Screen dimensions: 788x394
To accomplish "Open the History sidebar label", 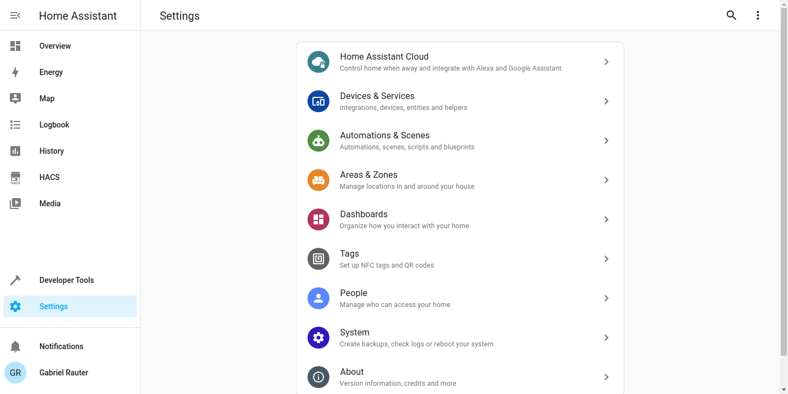I will (51, 151).
